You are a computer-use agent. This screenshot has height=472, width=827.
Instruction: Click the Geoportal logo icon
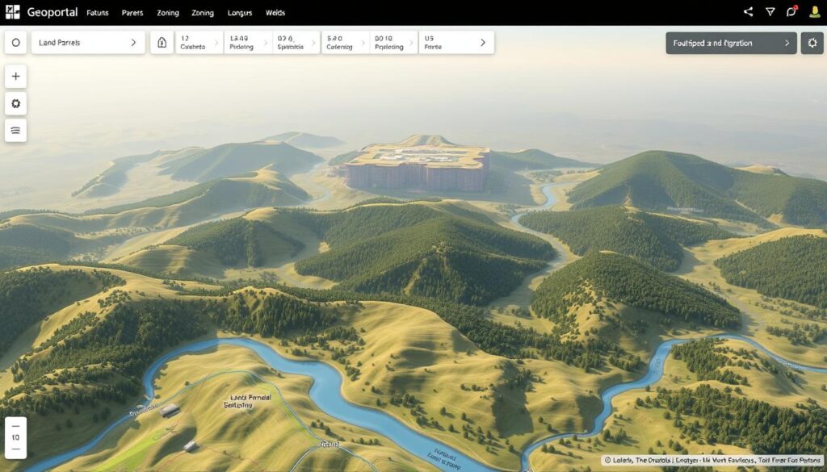(11, 12)
